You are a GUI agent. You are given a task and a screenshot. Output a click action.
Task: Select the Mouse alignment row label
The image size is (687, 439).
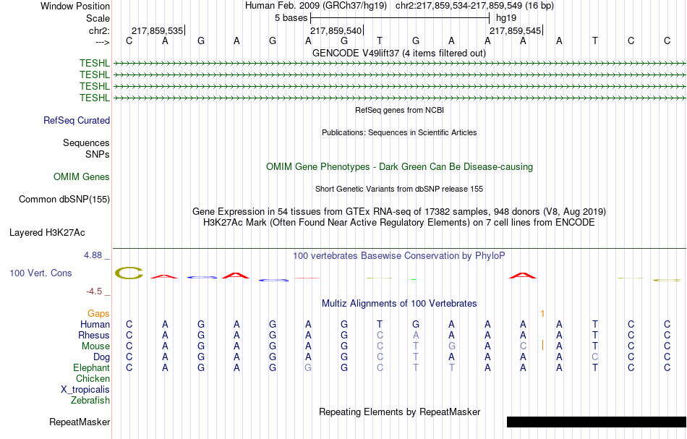[95, 346]
